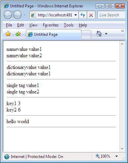Refresh the page with the blue arrows icon
The height and width of the screenshot is (163, 128).
83,15
